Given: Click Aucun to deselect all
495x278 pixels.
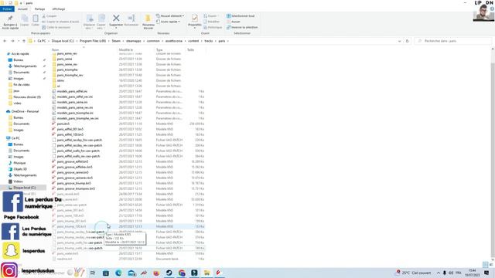Looking at the screenshot, I should point(234,22).
